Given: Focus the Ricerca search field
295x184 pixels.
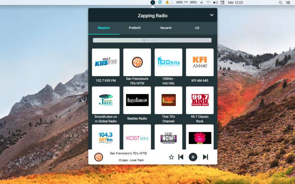Looking at the screenshot, I should coord(152,40).
